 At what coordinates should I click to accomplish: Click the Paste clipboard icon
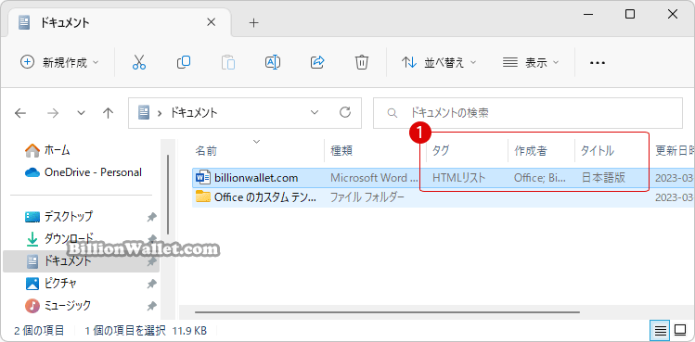(228, 62)
